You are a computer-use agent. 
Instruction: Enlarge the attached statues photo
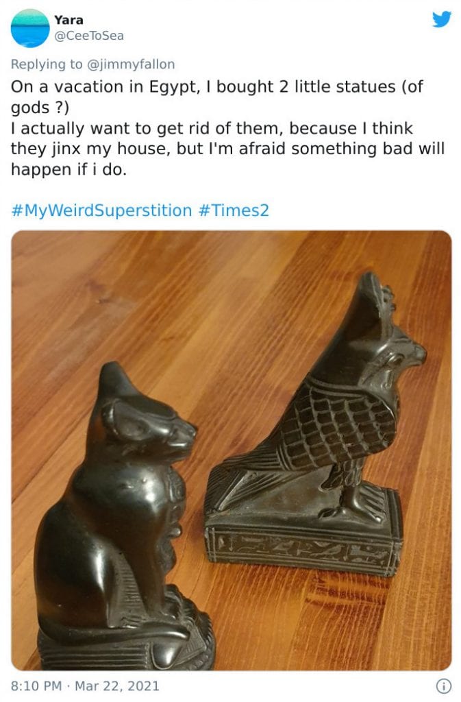click(x=231, y=450)
